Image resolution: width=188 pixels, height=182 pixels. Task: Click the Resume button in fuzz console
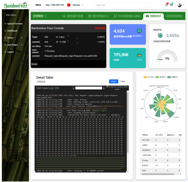[x=35, y=64]
